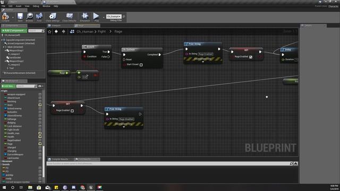
Task: Toggle the editable eye for the Rage variable
Action: pyautogui.click(x=40, y=144)
